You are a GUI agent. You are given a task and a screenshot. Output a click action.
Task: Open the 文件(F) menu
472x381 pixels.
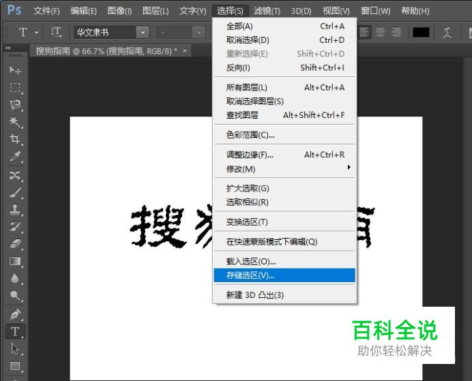[x=46, y=11]
